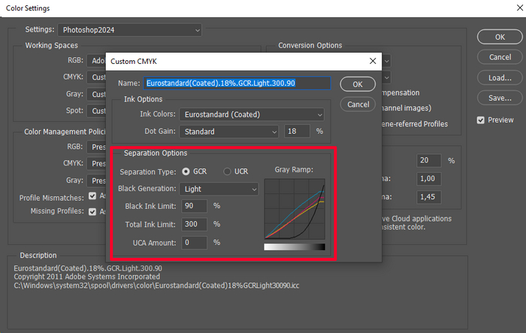526x333 pixels.
Task: Open the Black Generation Light dropdown
Action: (x=219, y=189)
